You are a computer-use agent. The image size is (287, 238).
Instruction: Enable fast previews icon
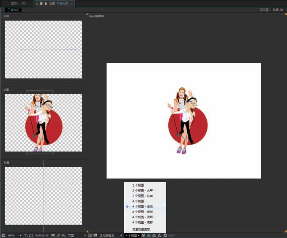pyautogui.click(x=149, y=235)
